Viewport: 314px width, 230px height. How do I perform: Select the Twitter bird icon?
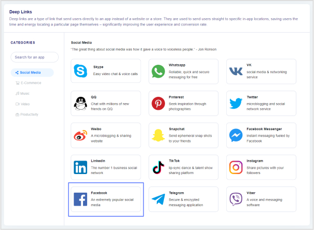click(x=236, y=103)
